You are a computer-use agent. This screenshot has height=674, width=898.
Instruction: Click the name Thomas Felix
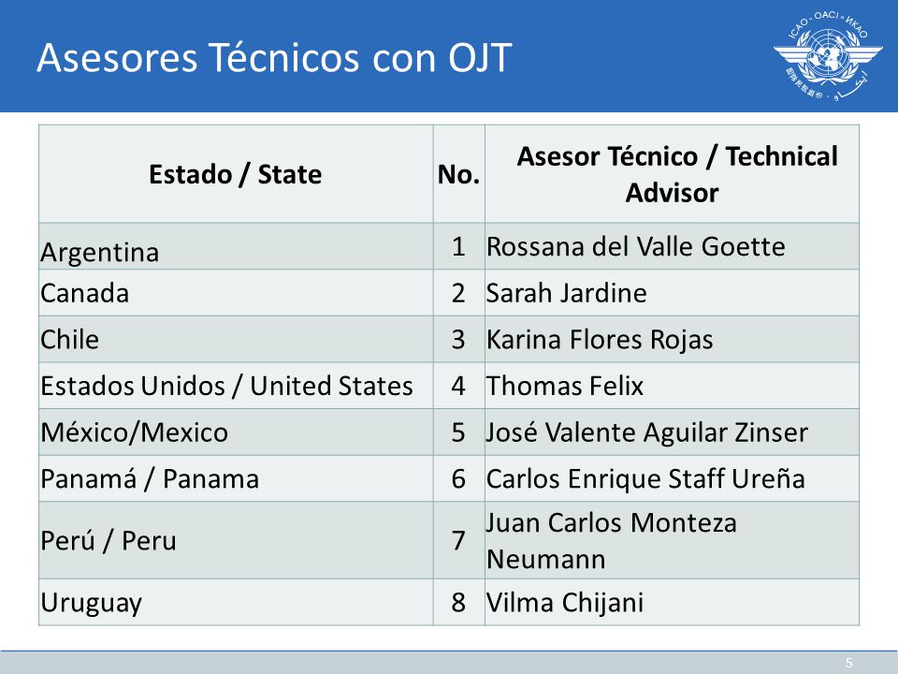pos(565,387)
